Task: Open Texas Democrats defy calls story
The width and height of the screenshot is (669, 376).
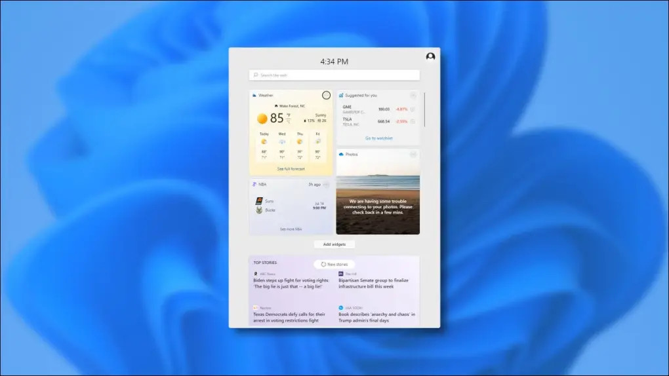Action: coord(289,317)
